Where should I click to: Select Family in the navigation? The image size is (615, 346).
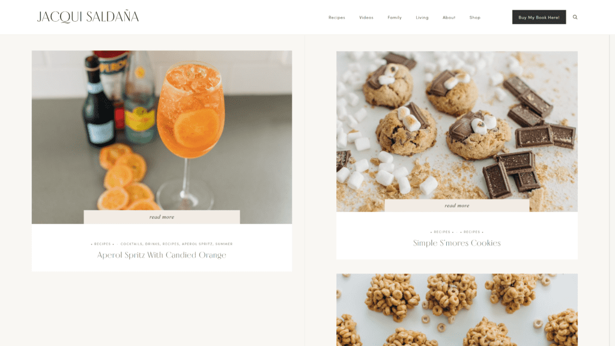(394, 17)
